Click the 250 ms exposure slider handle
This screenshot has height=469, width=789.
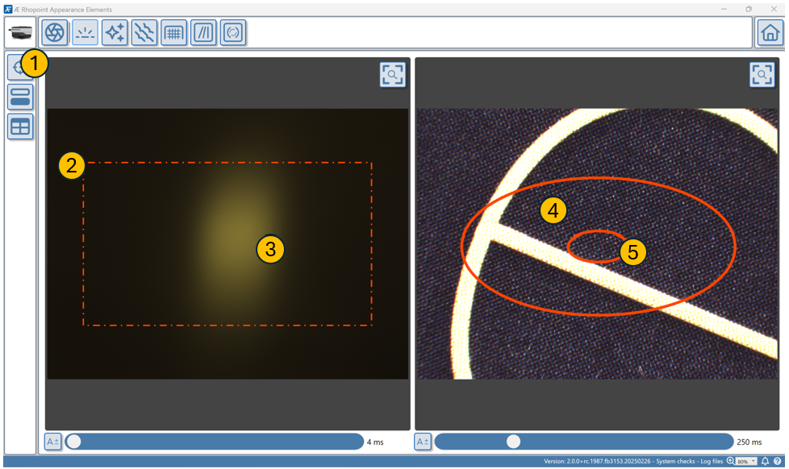tap(513, 442)
